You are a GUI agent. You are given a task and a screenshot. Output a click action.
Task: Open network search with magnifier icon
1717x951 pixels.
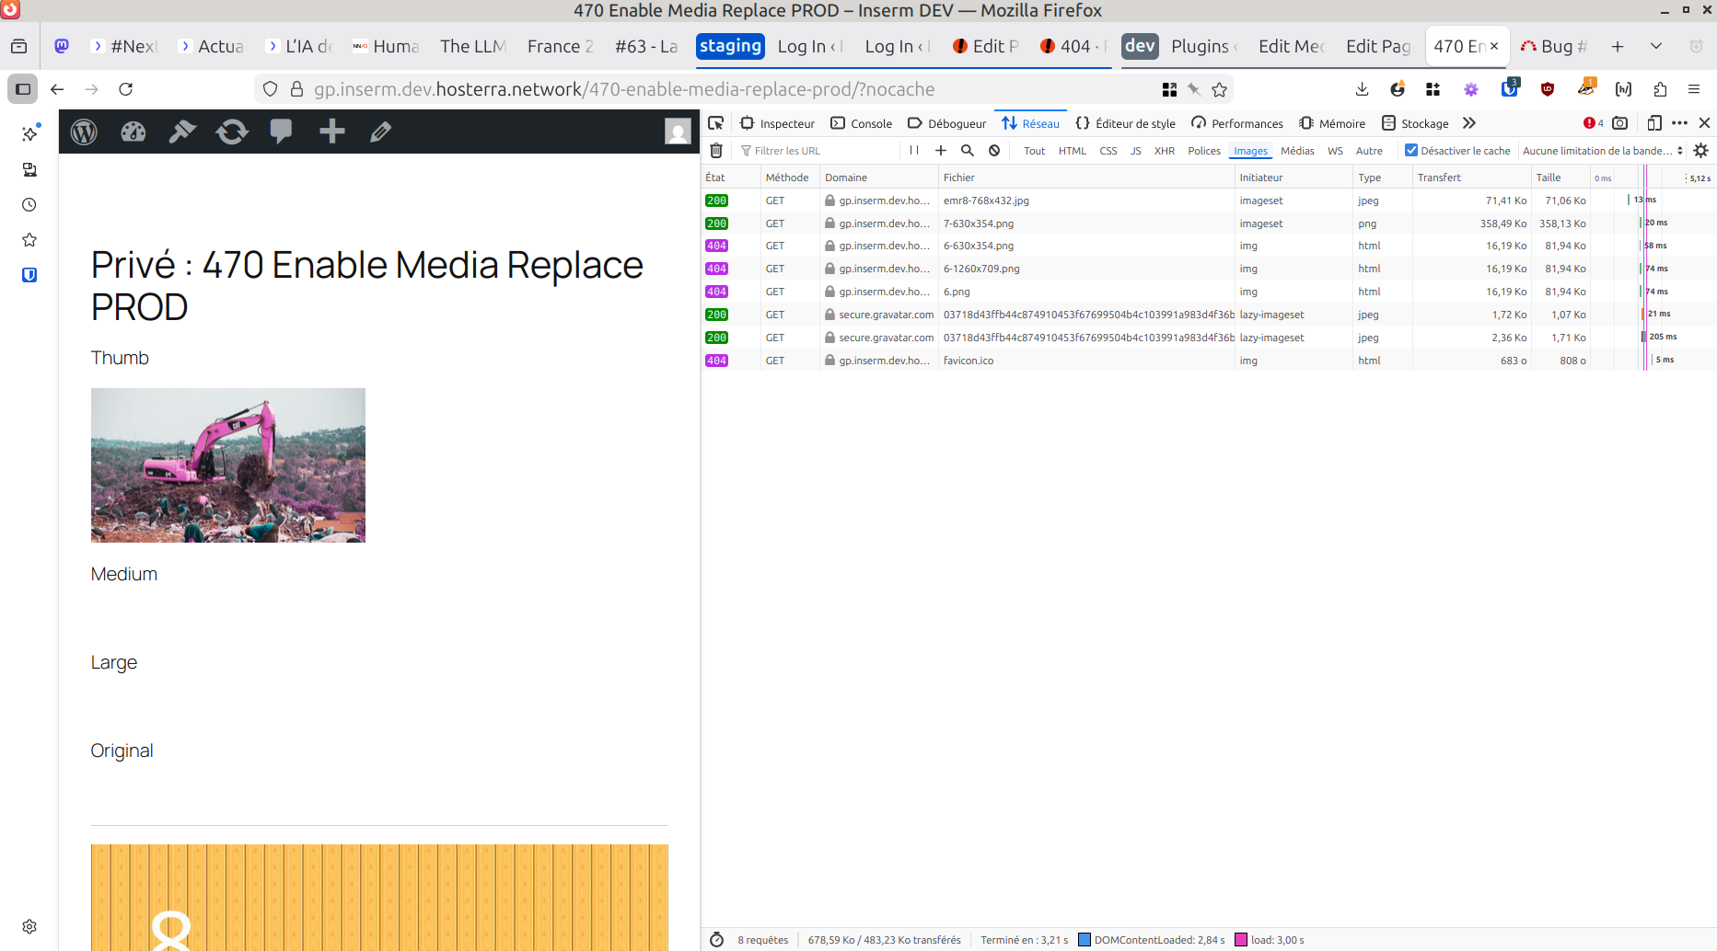[x=968, y=151]
